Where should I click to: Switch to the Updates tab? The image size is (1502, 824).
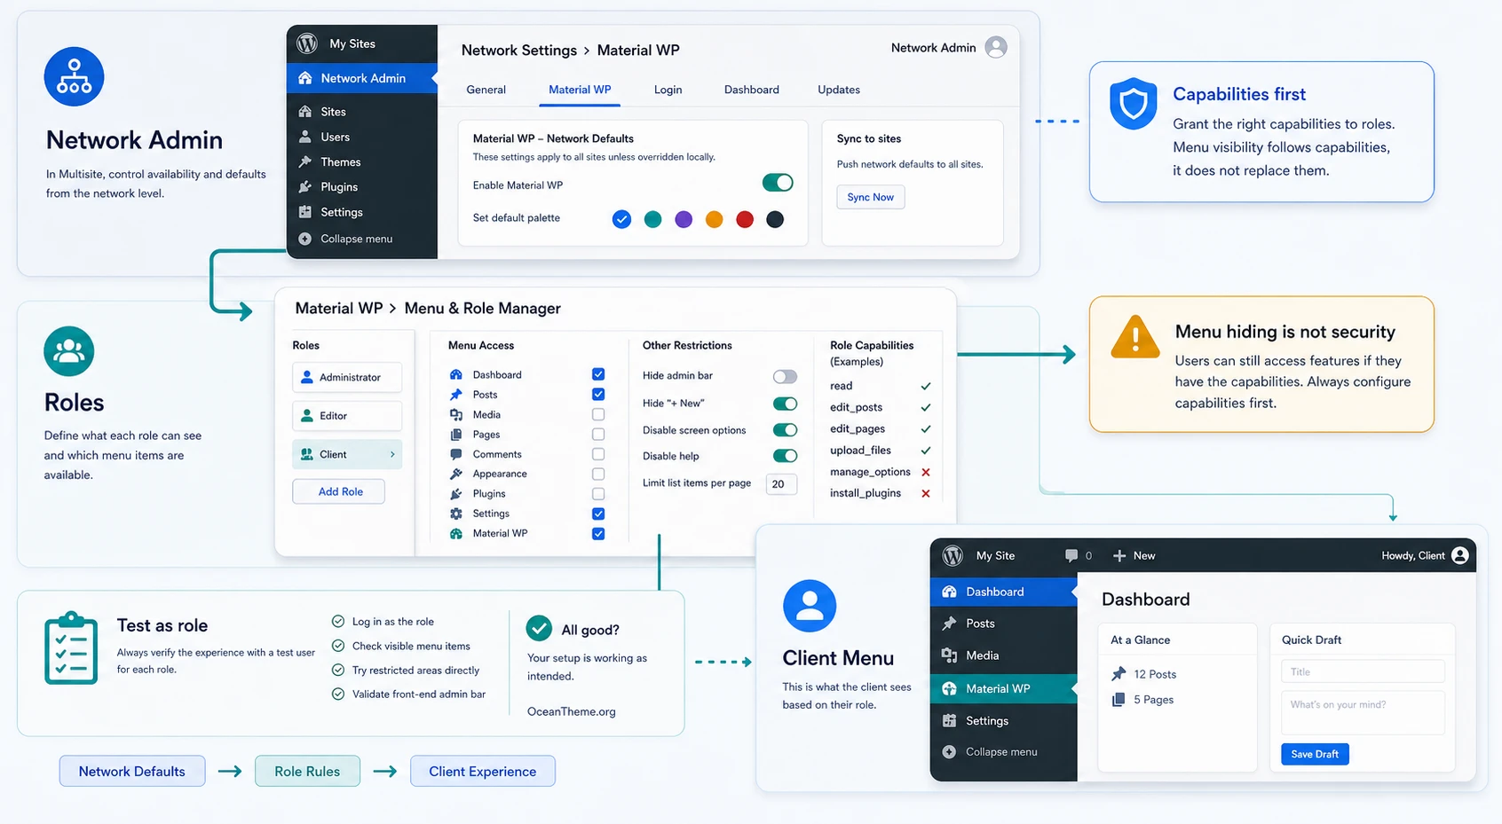pyautogui.click(x=839, y=90)
